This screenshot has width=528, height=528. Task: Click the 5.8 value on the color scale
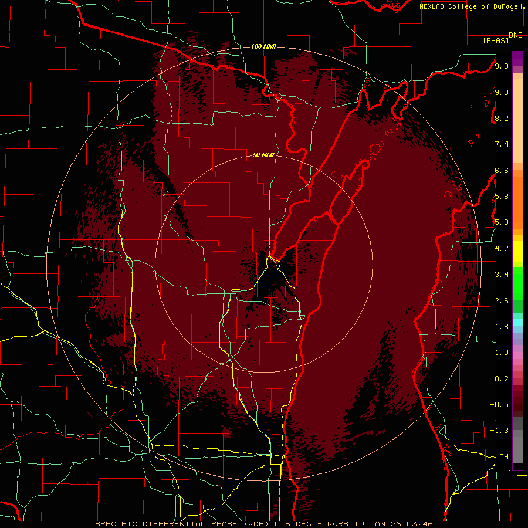(502, 197)
